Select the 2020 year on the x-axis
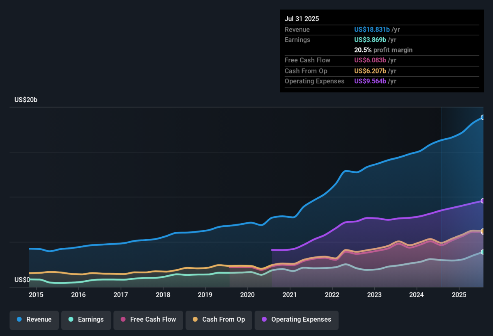 click(x=247, y=295)
